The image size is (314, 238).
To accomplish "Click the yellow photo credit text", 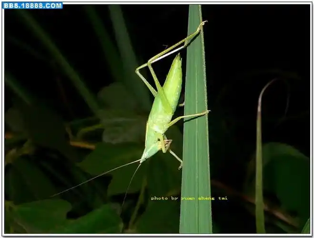I will pos(189,198).
